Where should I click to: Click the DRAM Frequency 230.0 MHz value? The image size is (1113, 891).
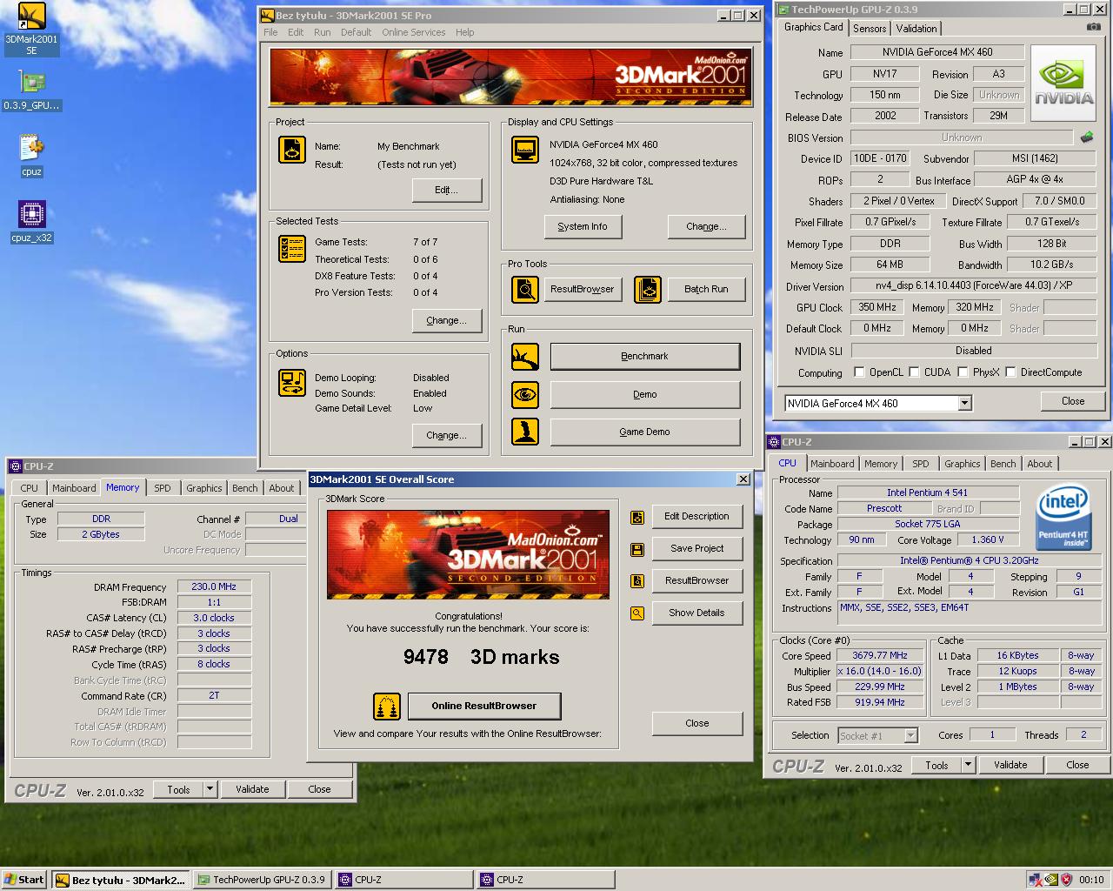coord(214,586)
